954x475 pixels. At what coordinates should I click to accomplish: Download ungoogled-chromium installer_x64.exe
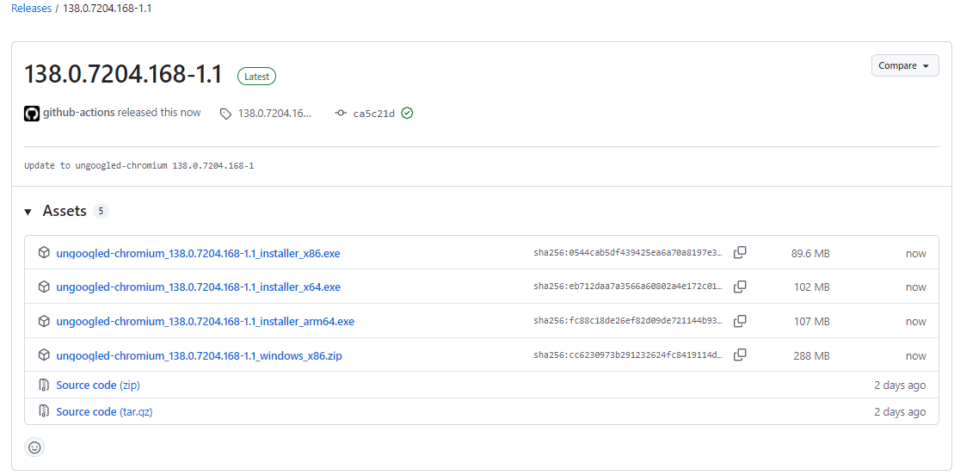pos(199,287)
